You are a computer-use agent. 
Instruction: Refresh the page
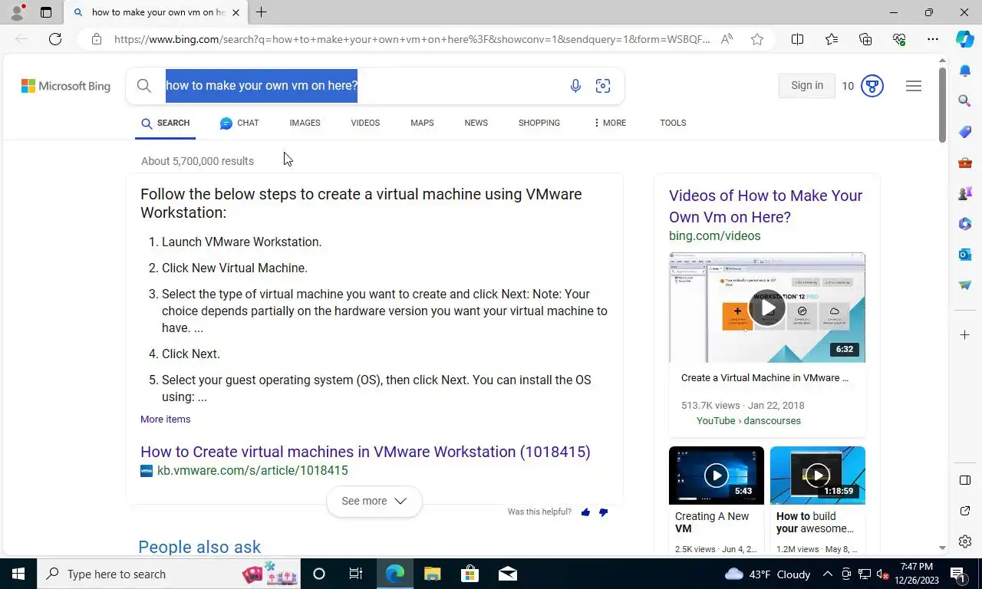tap(55, 39)
